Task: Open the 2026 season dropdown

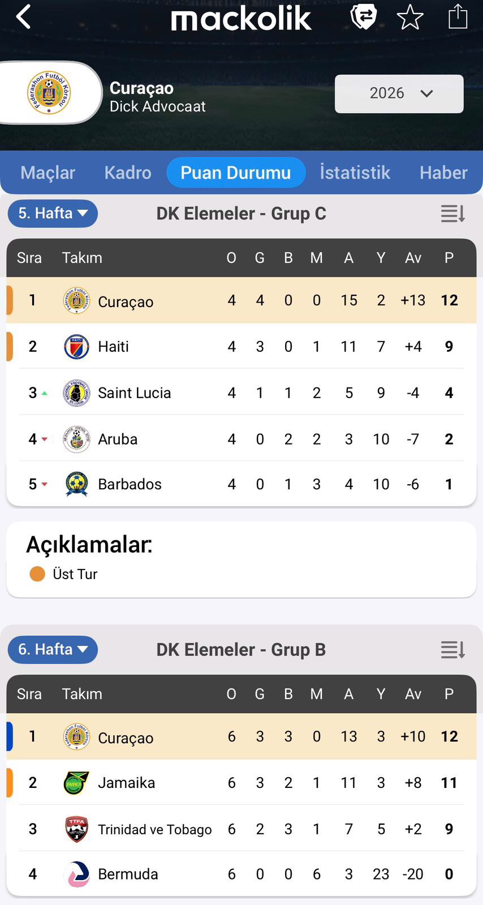Action: pyautogui.click(x=399, y=94)
